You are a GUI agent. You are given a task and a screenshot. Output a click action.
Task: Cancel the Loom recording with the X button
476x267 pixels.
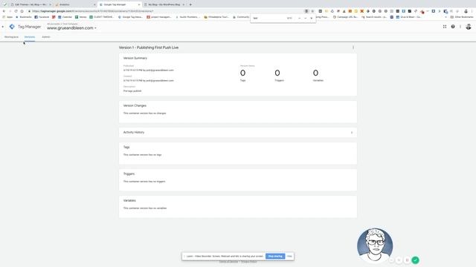(x=399, y=260)
